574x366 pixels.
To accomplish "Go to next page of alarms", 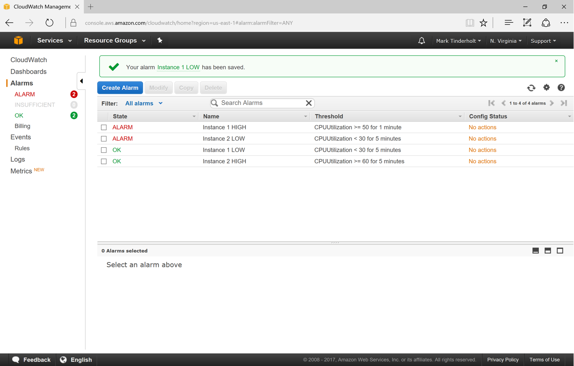I will tap(552, 103).
